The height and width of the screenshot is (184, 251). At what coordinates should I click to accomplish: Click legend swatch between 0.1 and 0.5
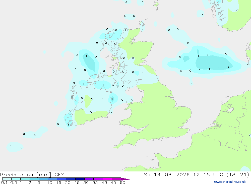point(7,179)
